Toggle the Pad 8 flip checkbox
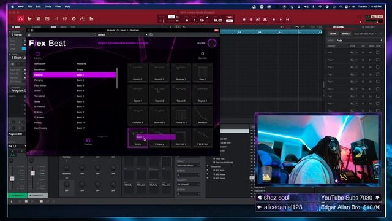Image resolution: width=392 pixels, height=221 pixels. [377, 104]
